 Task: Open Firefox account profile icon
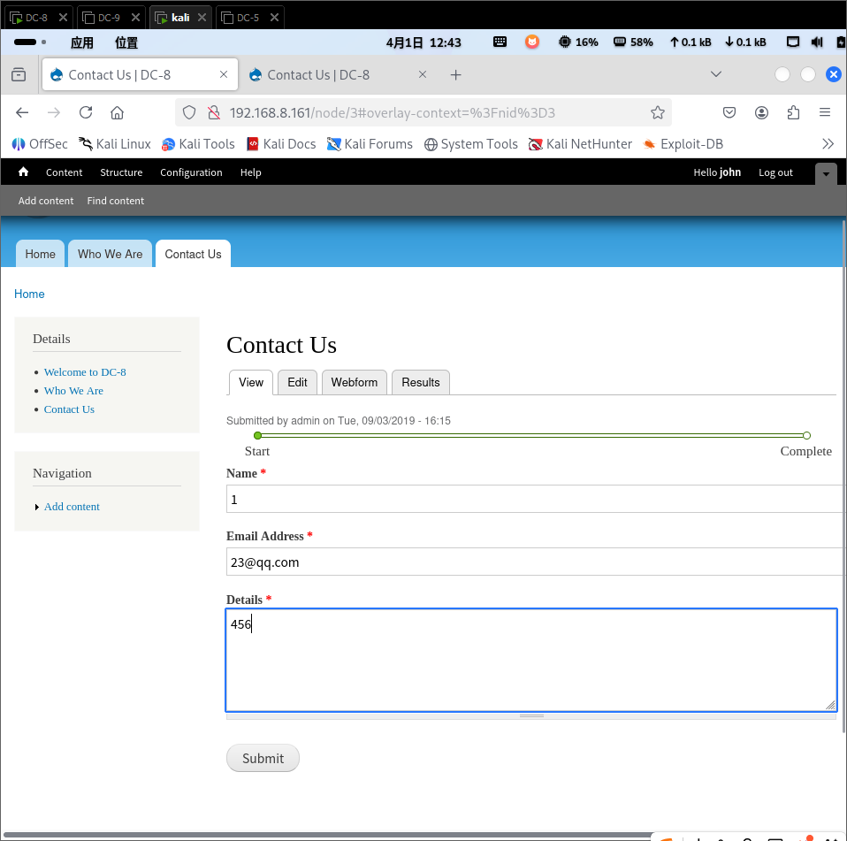(761, 112)
